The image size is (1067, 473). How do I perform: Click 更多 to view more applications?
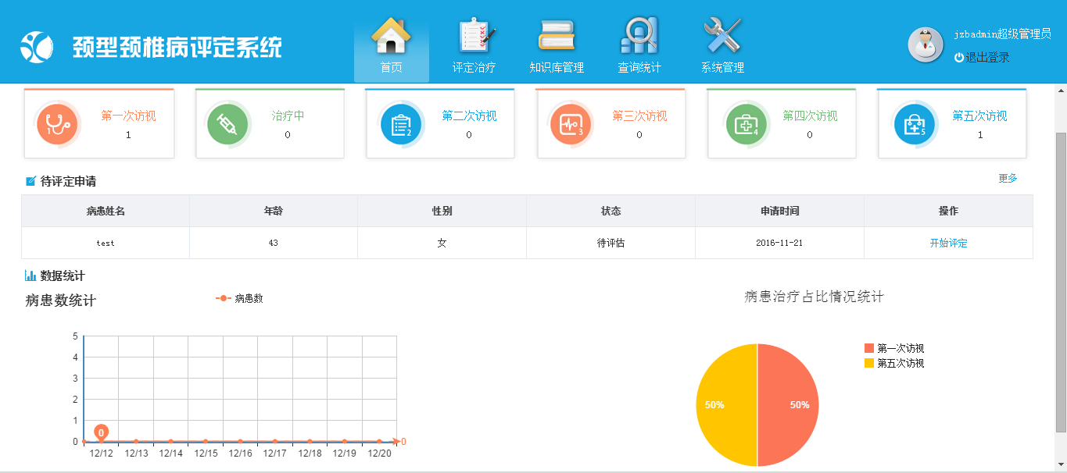tap(1008, 179)
